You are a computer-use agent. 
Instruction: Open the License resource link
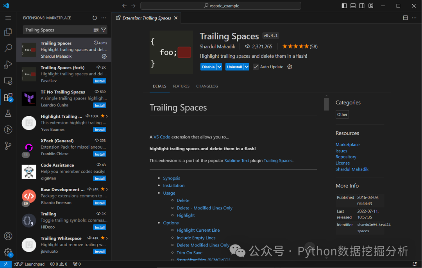coord(343,163)
